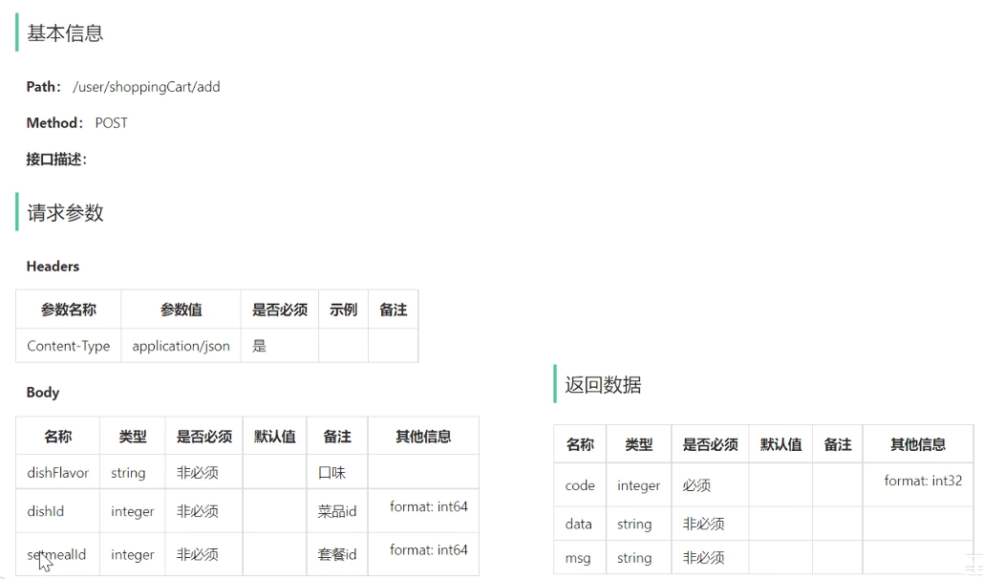Viewport: 983px width, 579px height.
Task: Click the setmealId parameter name
Action: tap(57, 554)
